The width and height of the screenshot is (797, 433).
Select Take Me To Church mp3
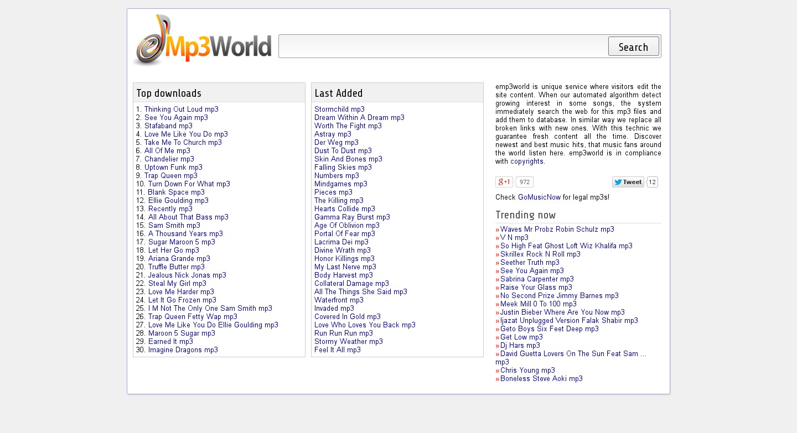(x=183, y=143)
